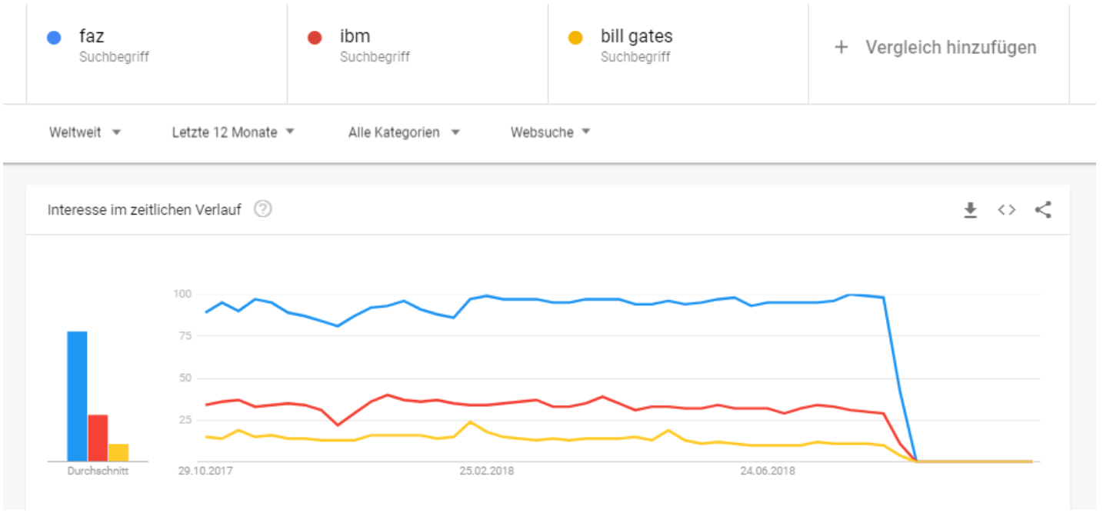
Task: Download the interest over time chart data
Action: point(971,210)
